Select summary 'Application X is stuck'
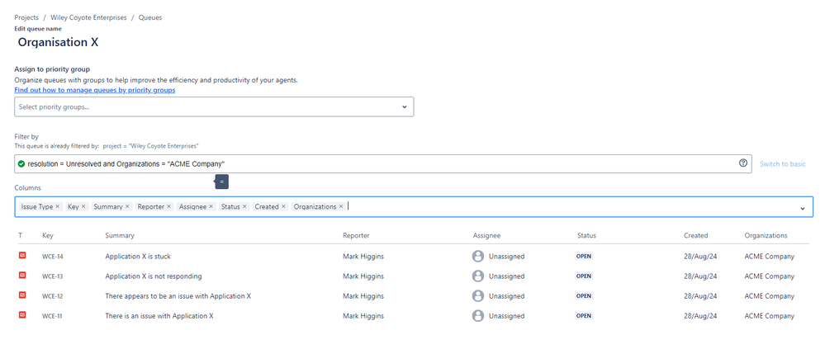 pyautogui.click(x=138, y=257)
